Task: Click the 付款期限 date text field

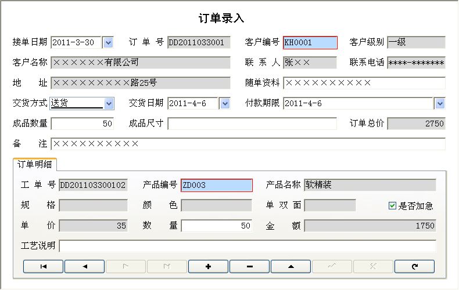Action: pos(358,103)
